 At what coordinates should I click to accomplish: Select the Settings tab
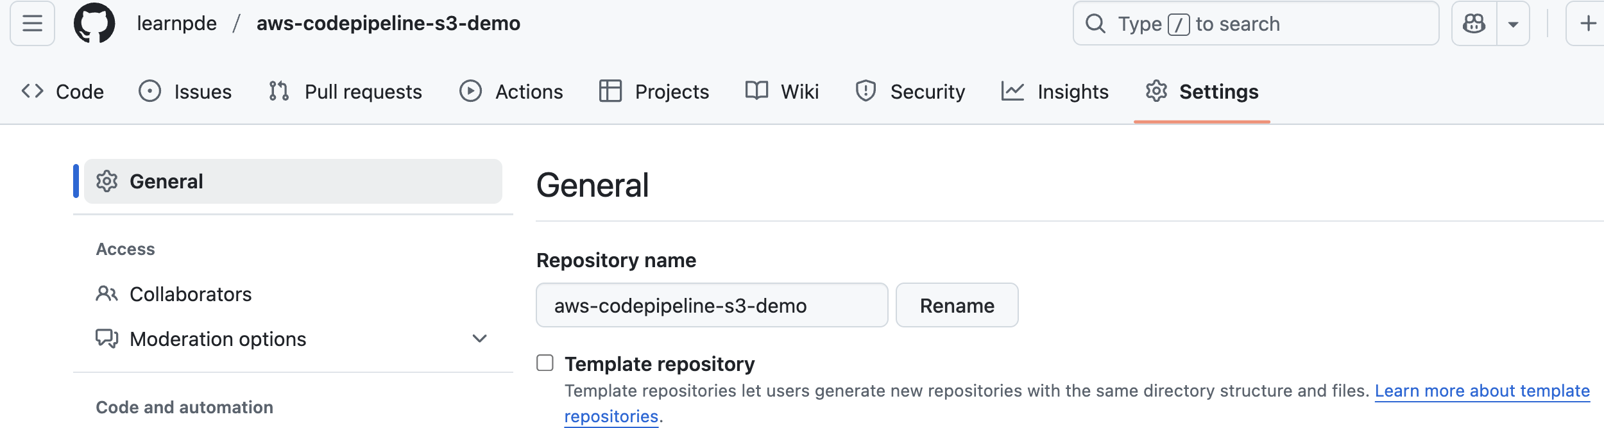click(x=1202, y=92)
